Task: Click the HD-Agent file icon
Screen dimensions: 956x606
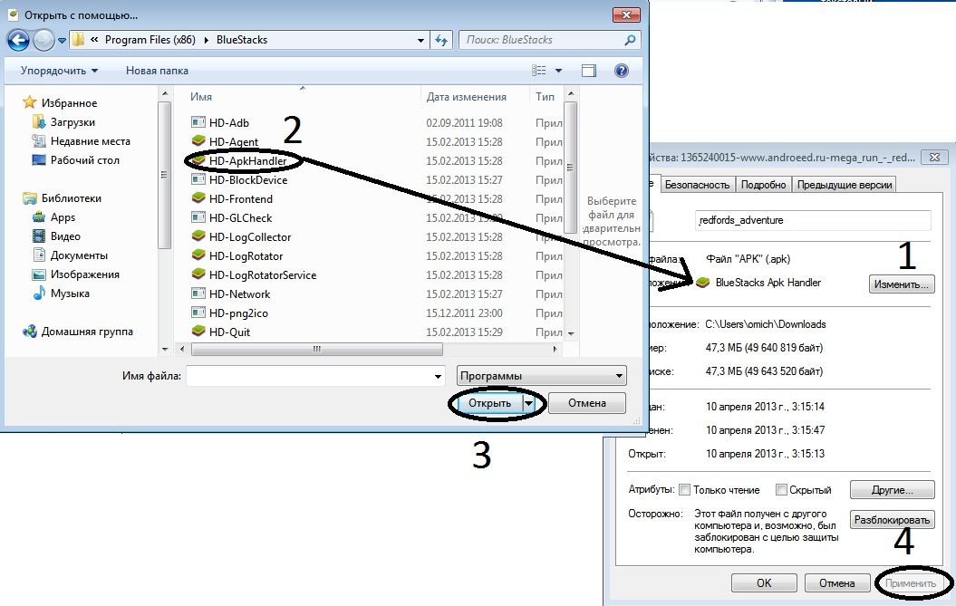Action: pos(198,141)
